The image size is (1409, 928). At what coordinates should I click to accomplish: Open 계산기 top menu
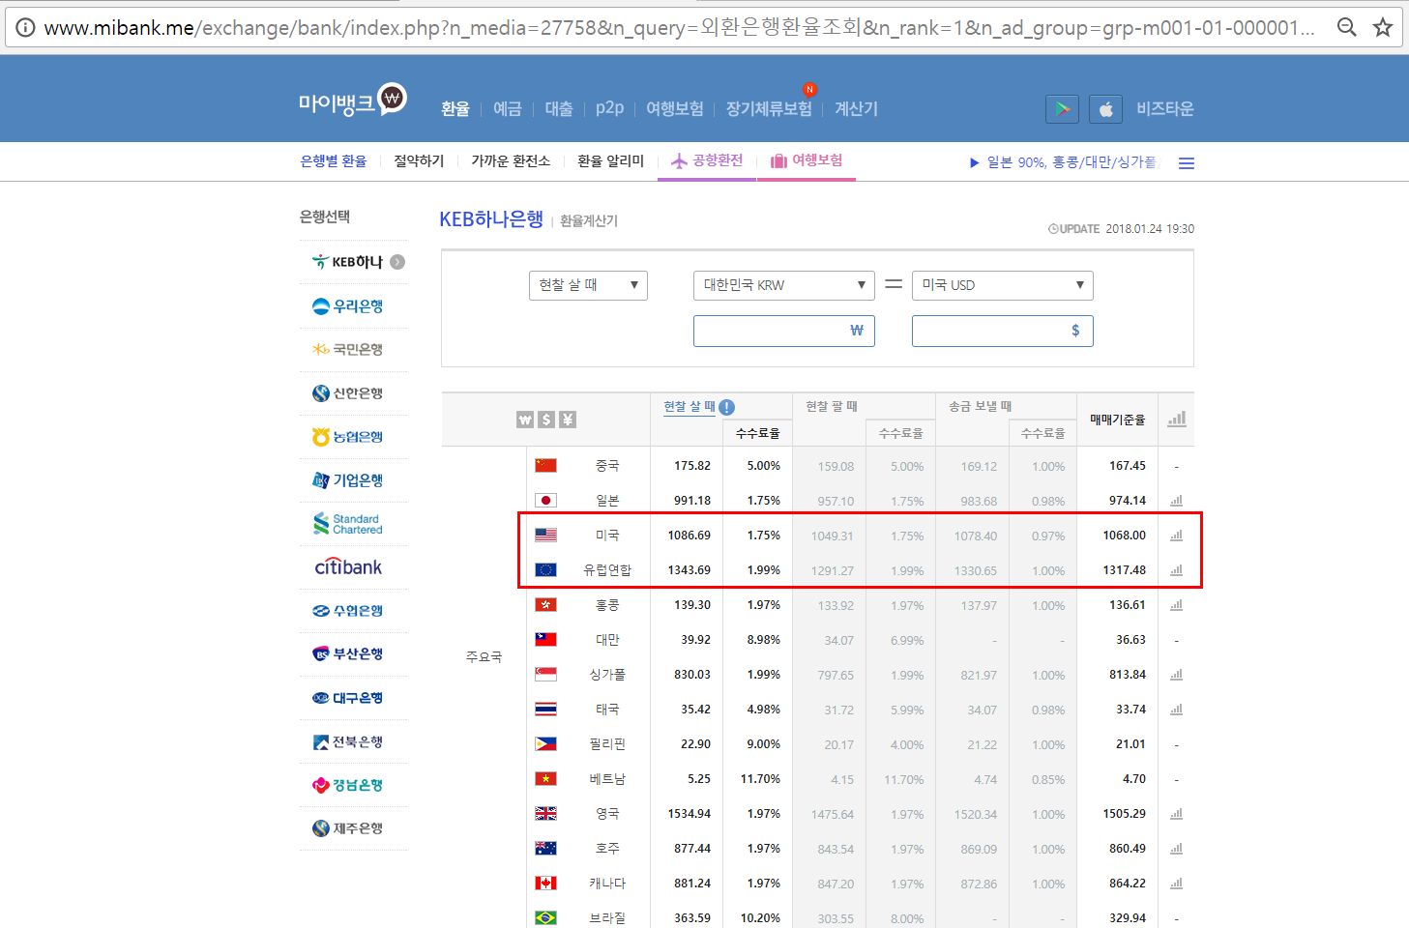click(856, 109)
